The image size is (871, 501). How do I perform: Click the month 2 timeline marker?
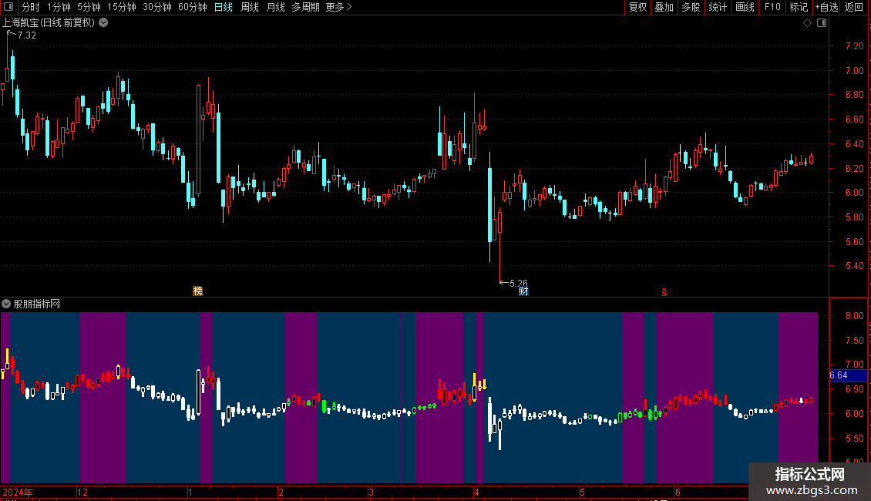(281, 492)
